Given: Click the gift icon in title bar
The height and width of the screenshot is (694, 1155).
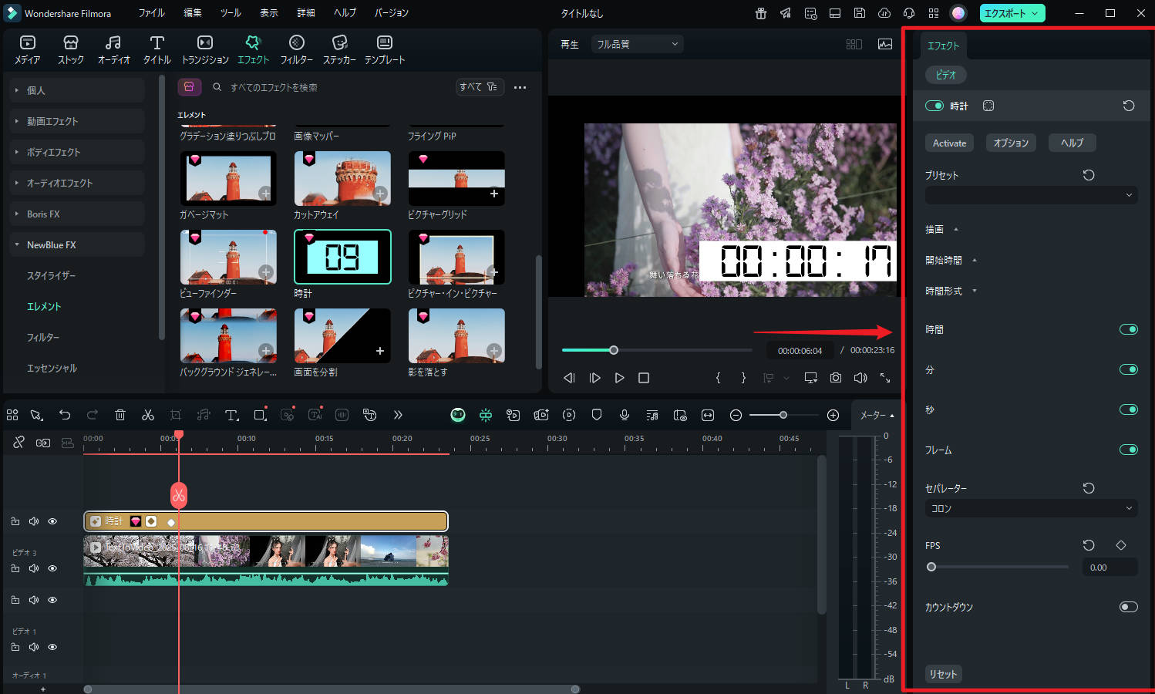Looking at the screenshot, I should tap(761, 13).
